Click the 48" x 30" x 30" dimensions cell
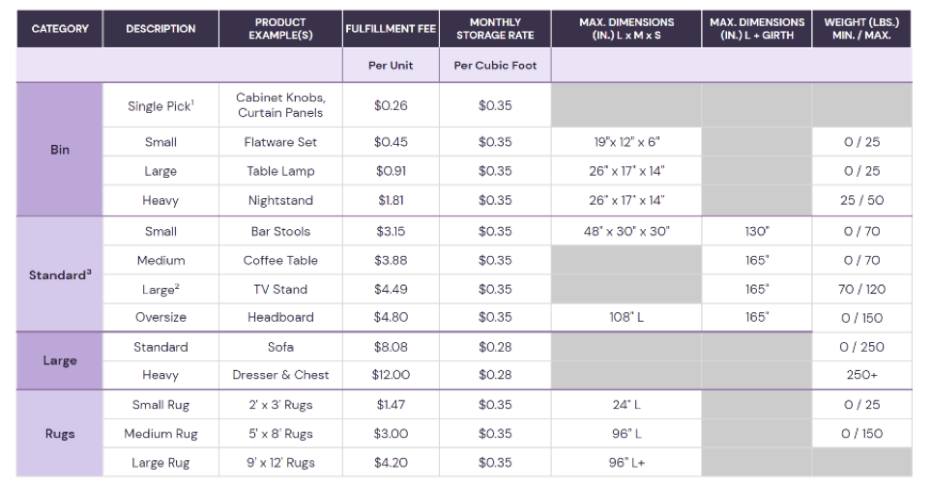 click(x=626, y=231)
